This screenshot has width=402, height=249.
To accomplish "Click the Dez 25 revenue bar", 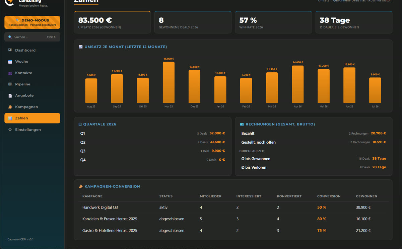I will pos(194,87).
